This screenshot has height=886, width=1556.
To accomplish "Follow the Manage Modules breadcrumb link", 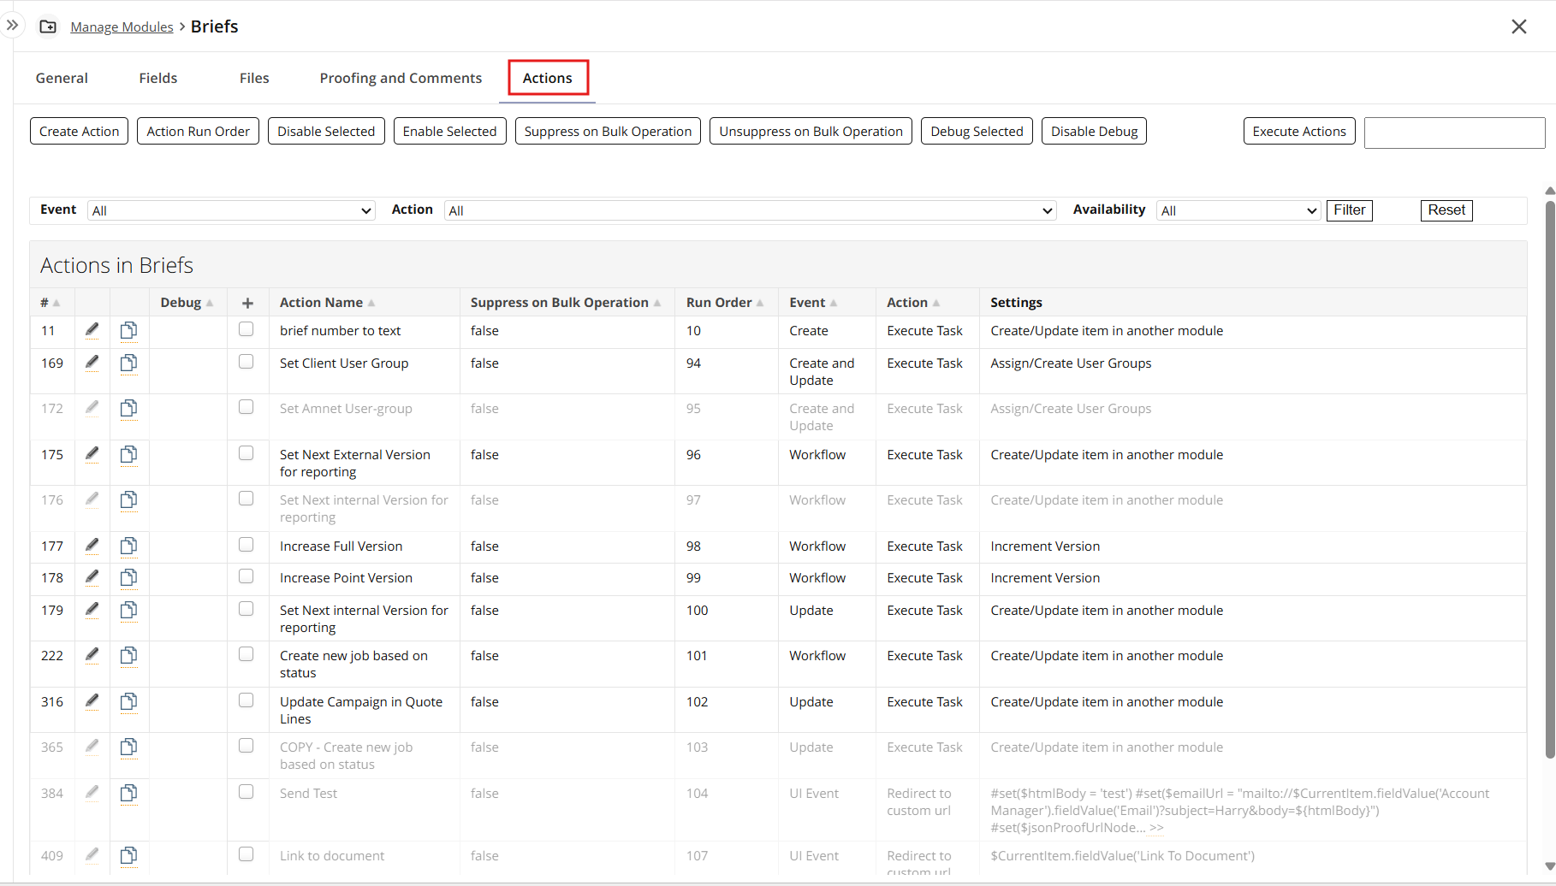I will coord(122,27).
